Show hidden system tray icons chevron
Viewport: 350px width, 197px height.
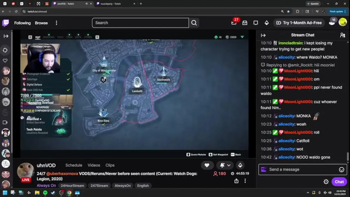[308, 193]
